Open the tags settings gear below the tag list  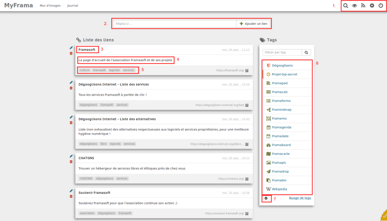tap(266, 198)
